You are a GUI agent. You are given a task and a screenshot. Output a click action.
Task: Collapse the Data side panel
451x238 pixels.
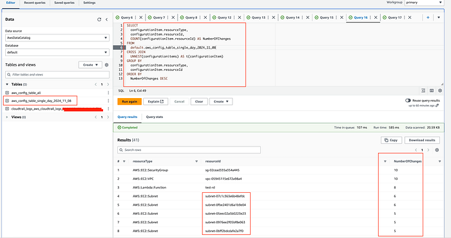point(107,19)
